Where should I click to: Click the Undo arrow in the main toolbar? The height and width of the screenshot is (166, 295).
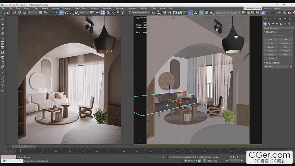(x=4, y=13)
